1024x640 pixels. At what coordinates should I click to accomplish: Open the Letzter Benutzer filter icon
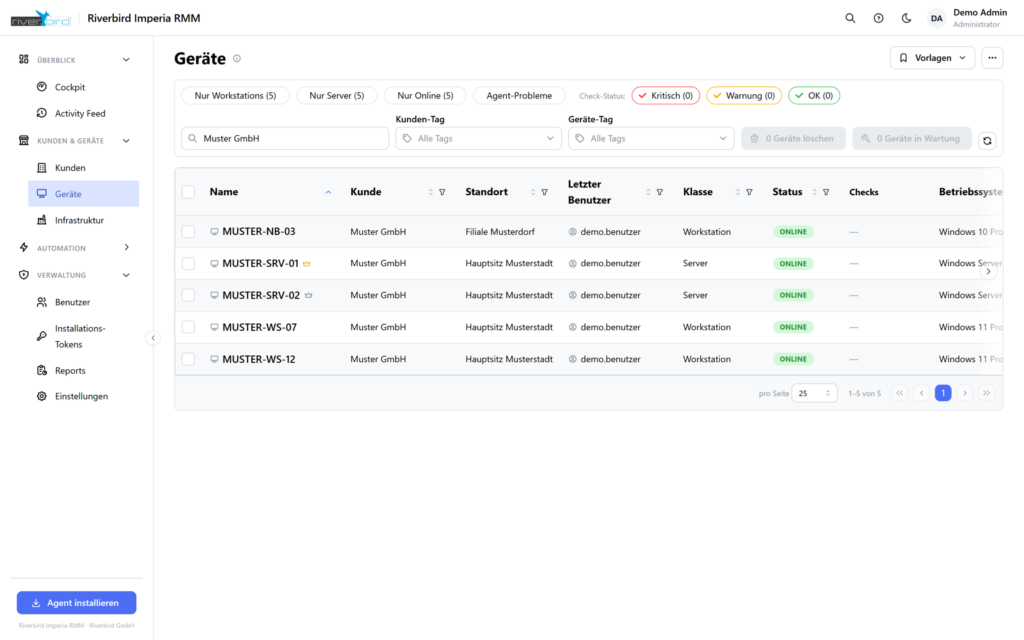(660, 192)
